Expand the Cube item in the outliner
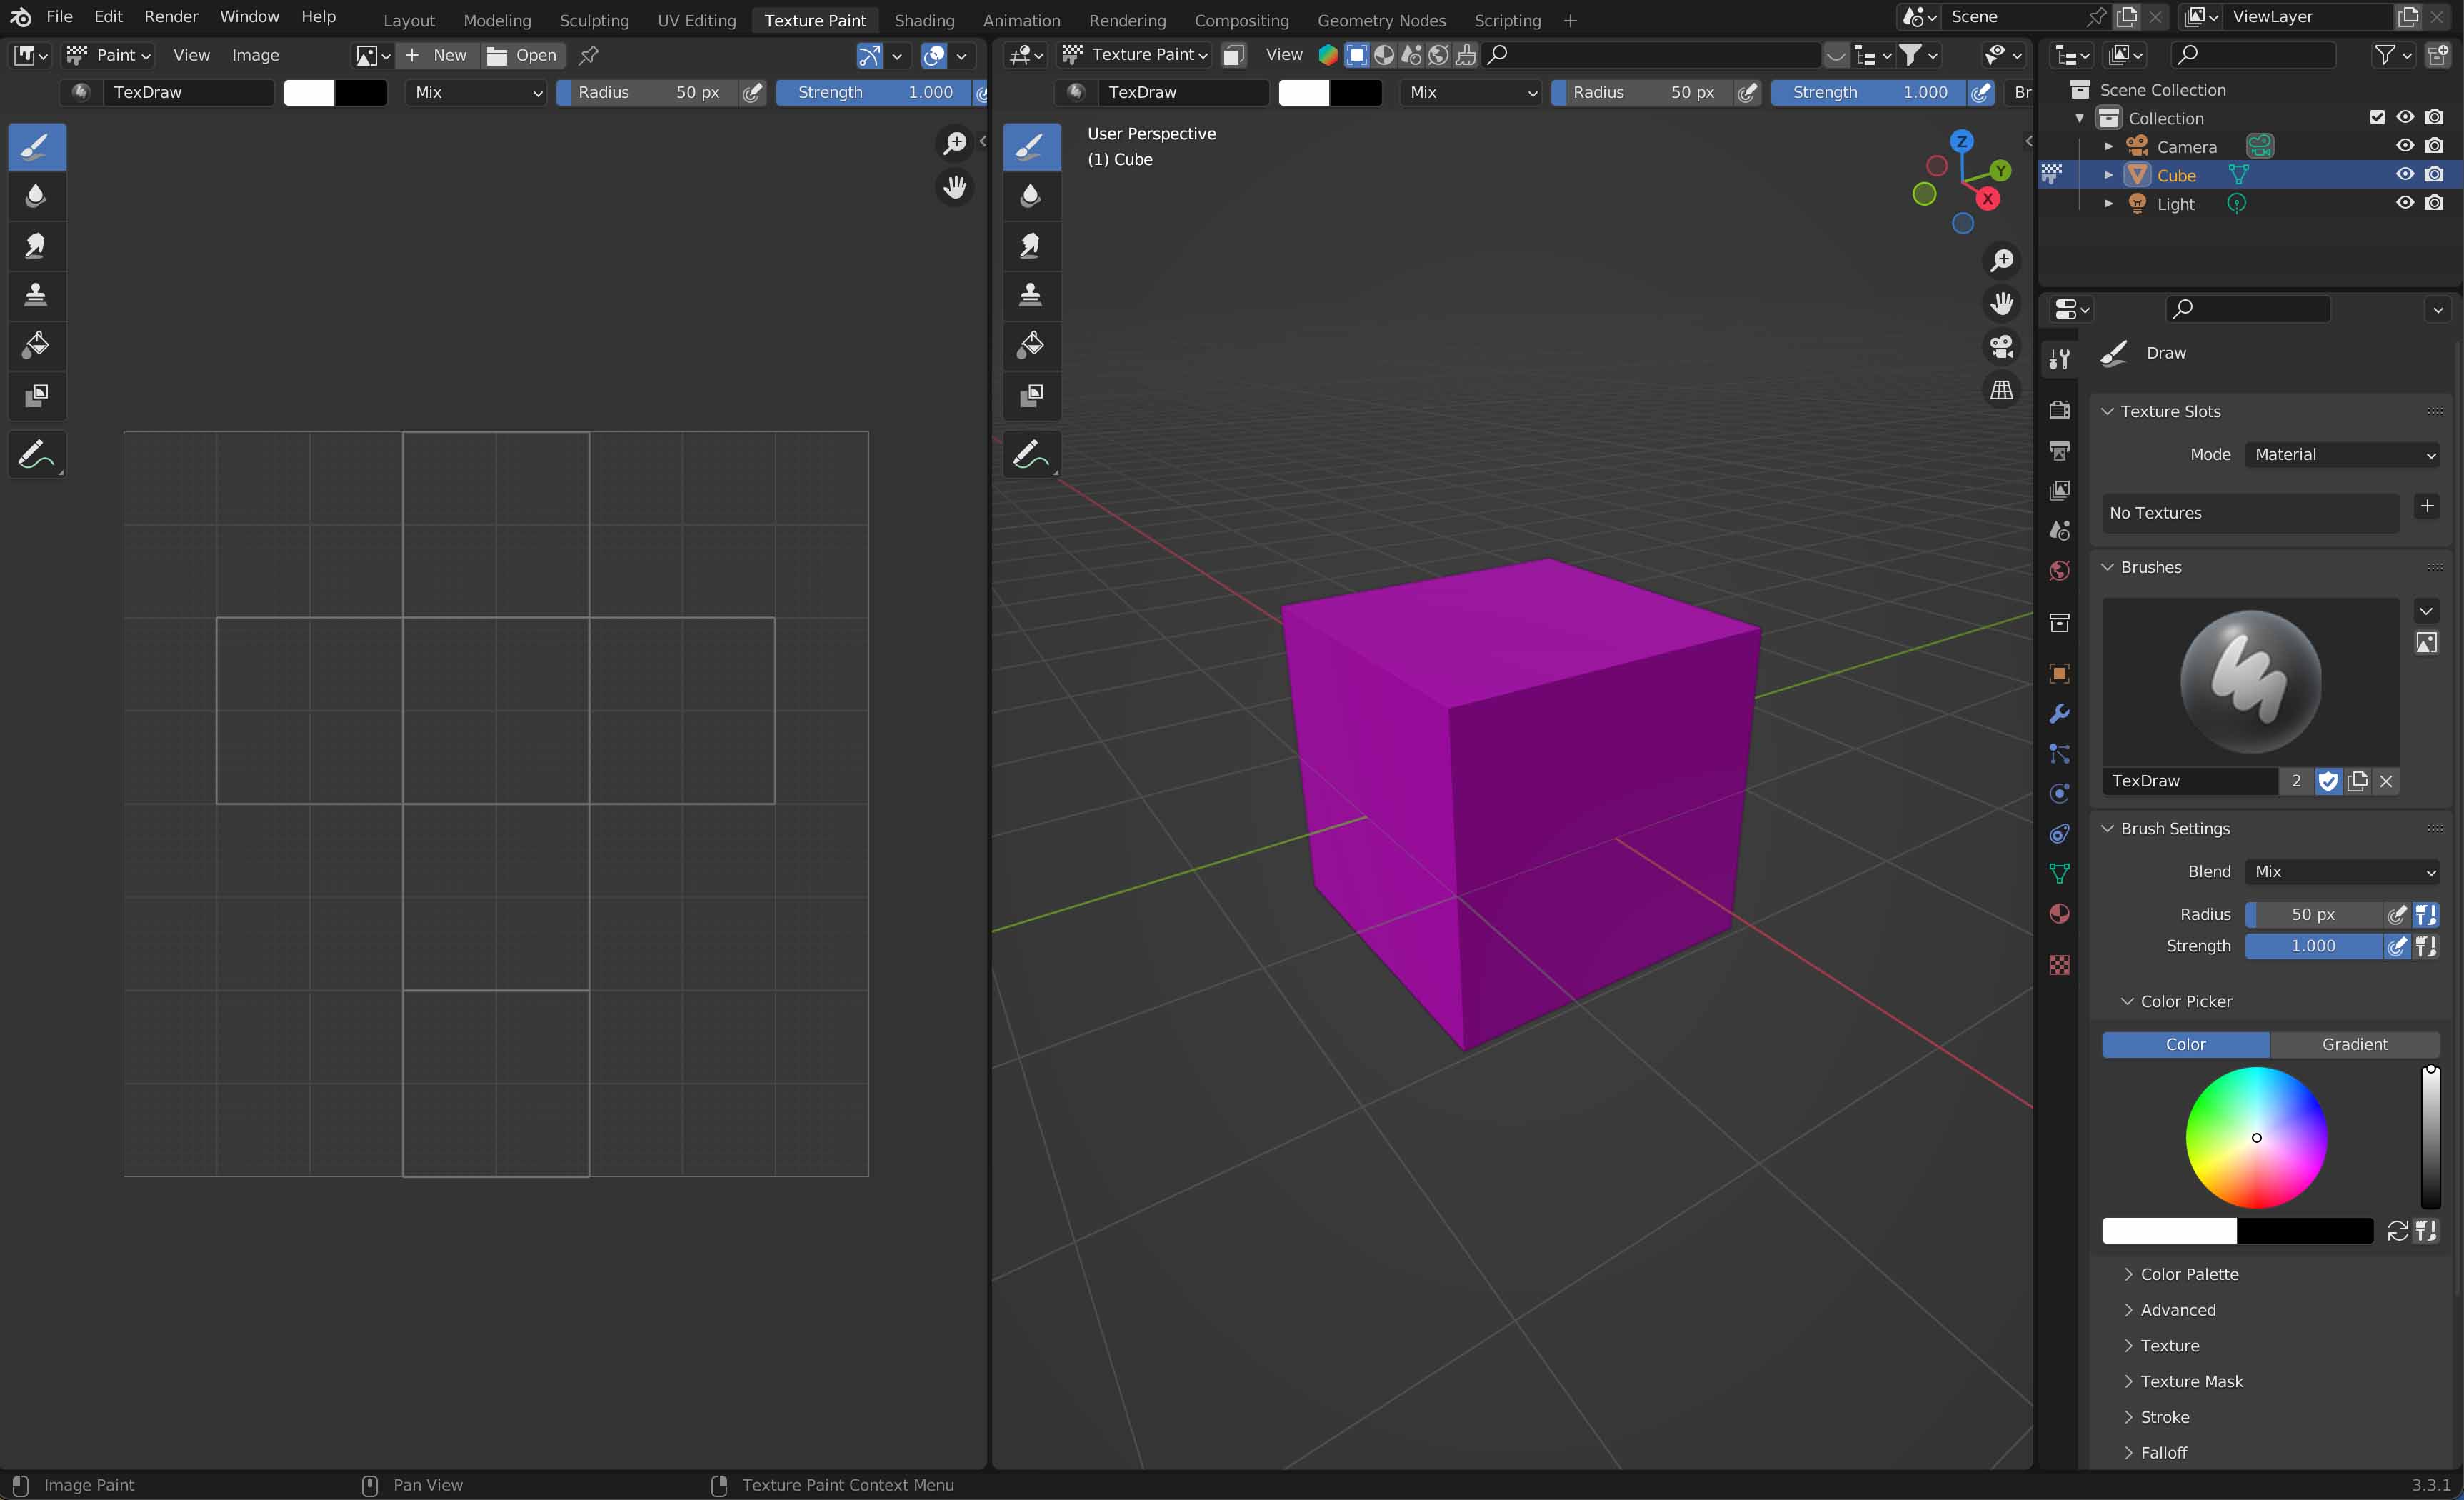The height and width of the screenshot is (1500, 2464). click(x=2108, y=175)
